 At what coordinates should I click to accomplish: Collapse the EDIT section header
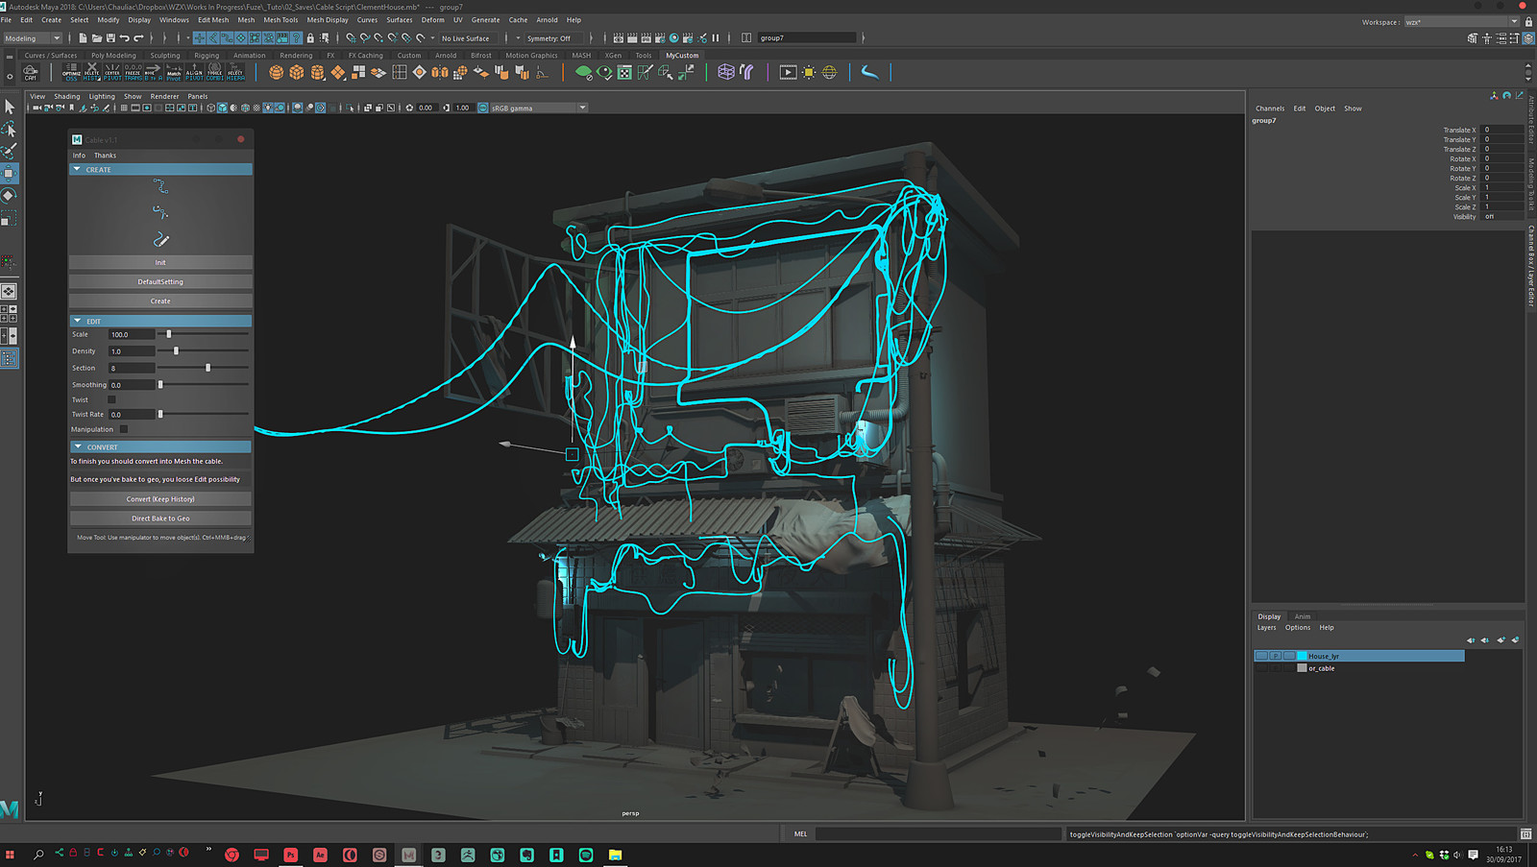pos(78,320)
